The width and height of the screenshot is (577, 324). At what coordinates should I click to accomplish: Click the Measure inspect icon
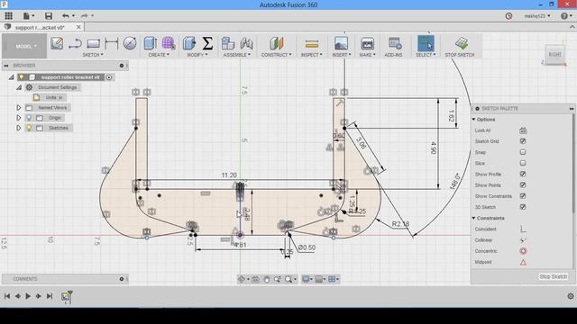(311, 43)
